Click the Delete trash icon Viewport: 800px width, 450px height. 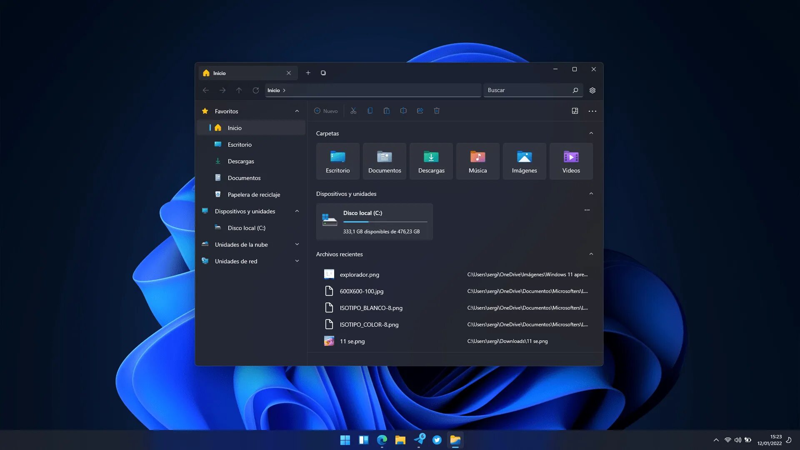[437, 111]
